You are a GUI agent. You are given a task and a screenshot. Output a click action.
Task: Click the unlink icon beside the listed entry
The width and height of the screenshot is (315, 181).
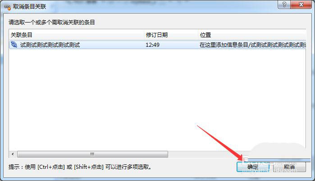[14, 44]
